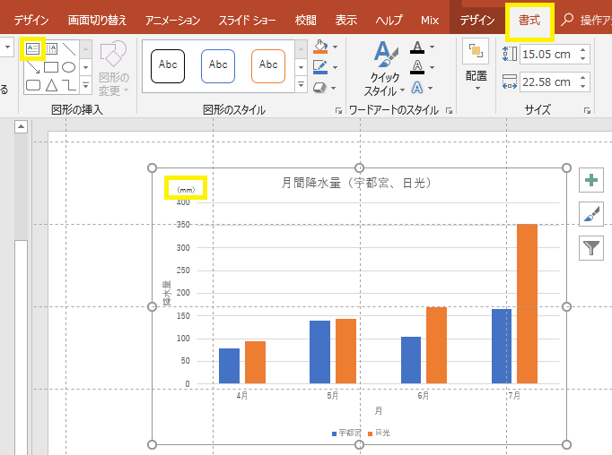Open the Chart Styles brush button

591,214
